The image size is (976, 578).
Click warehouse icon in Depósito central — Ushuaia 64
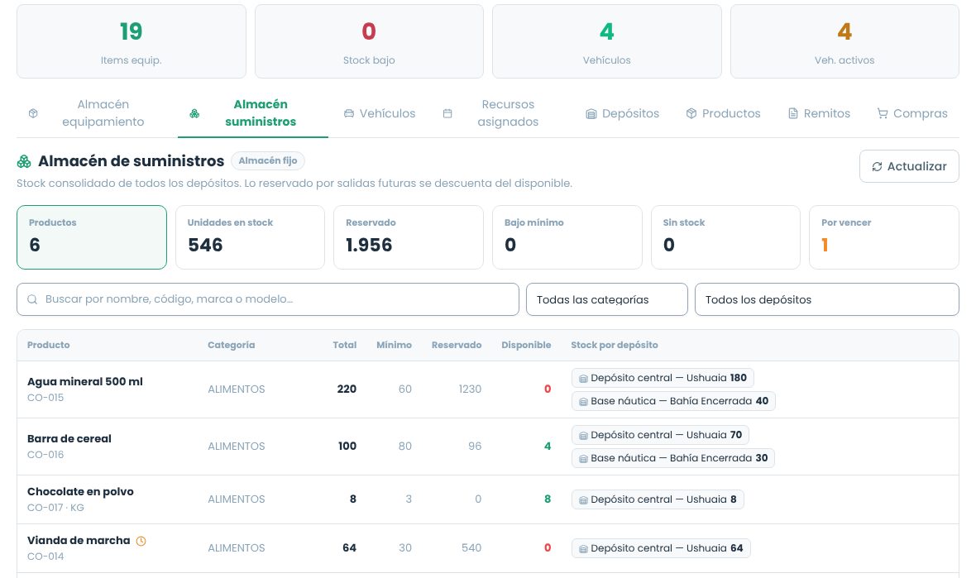pos(583,549)
